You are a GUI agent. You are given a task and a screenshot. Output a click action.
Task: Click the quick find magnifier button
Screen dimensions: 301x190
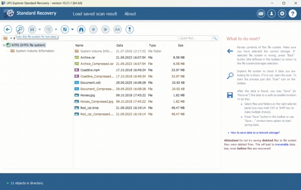pyautogui.click(x=215, y=38)
